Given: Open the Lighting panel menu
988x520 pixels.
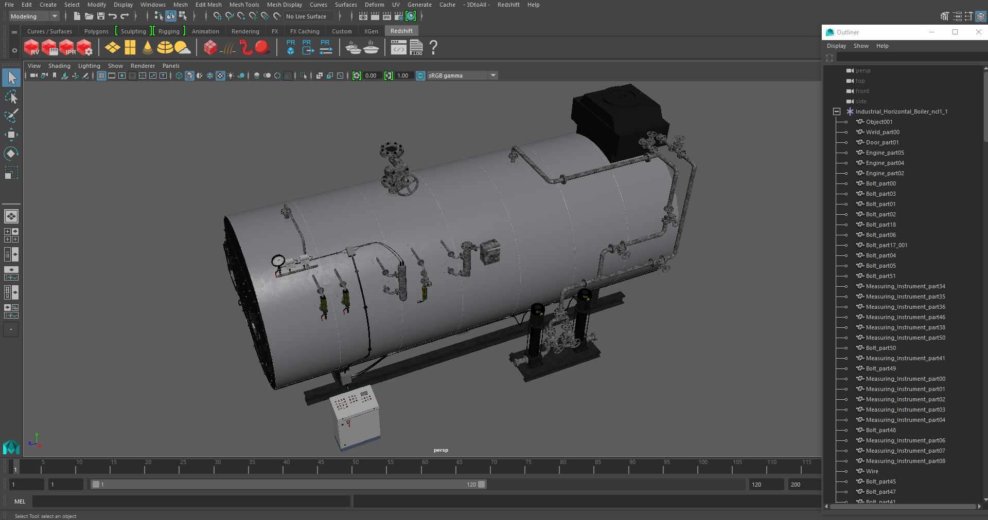Looking at the screenshot, I should pos(89,66).
